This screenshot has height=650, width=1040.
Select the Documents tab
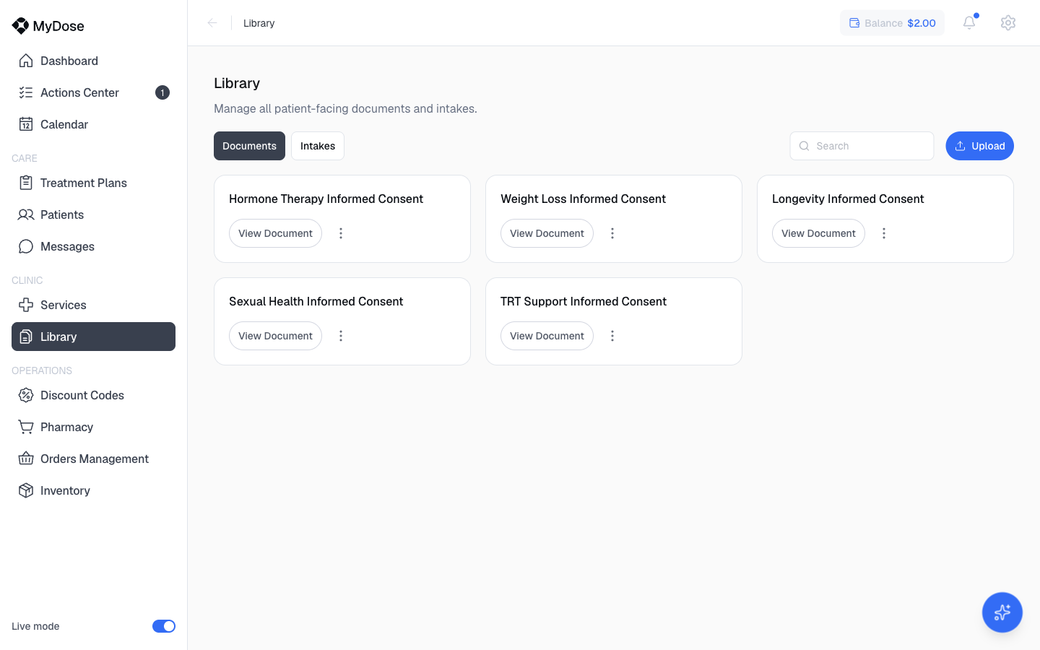249,146
